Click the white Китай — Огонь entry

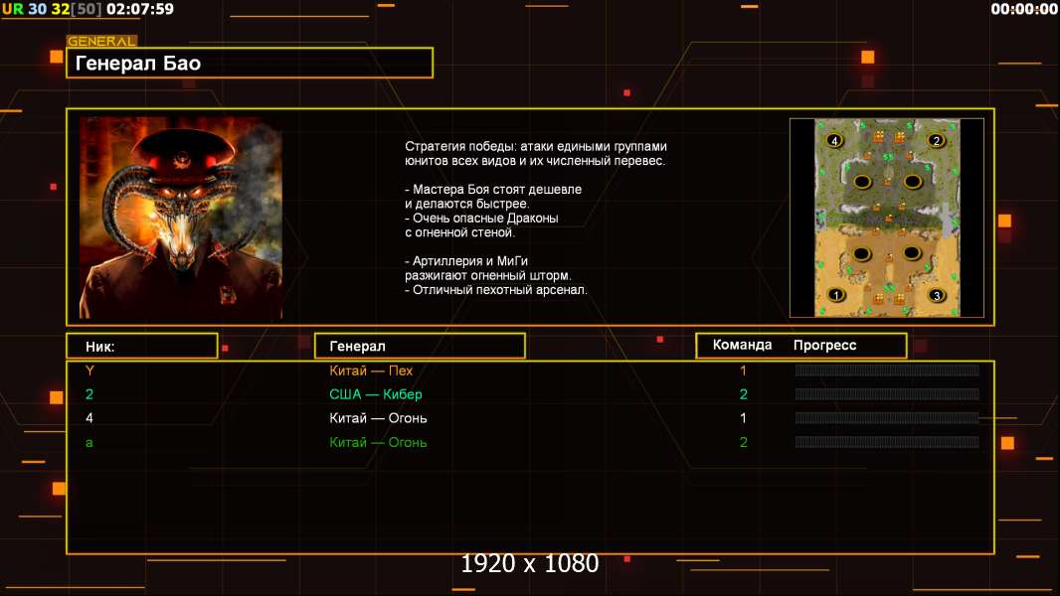coord(378,418)
